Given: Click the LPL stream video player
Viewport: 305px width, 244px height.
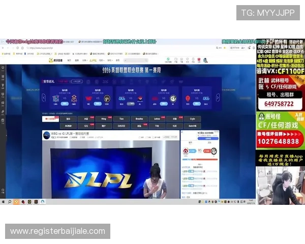Looking at the screenshot, I should [x=111, y=169].
